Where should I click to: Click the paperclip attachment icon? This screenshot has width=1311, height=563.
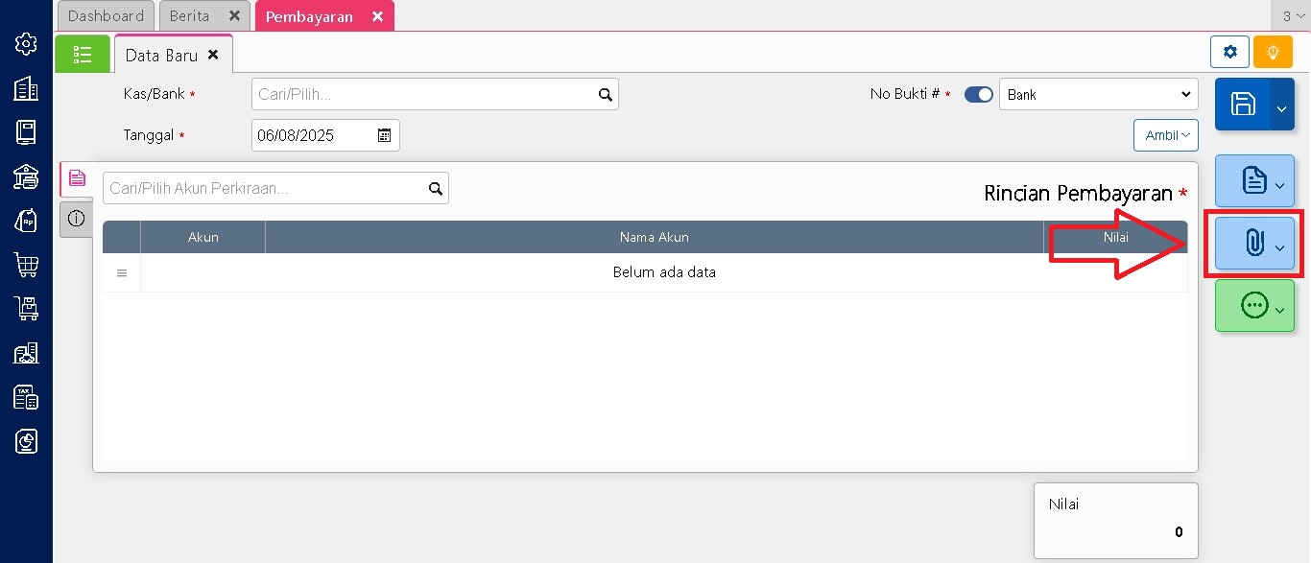[1254, 244]
